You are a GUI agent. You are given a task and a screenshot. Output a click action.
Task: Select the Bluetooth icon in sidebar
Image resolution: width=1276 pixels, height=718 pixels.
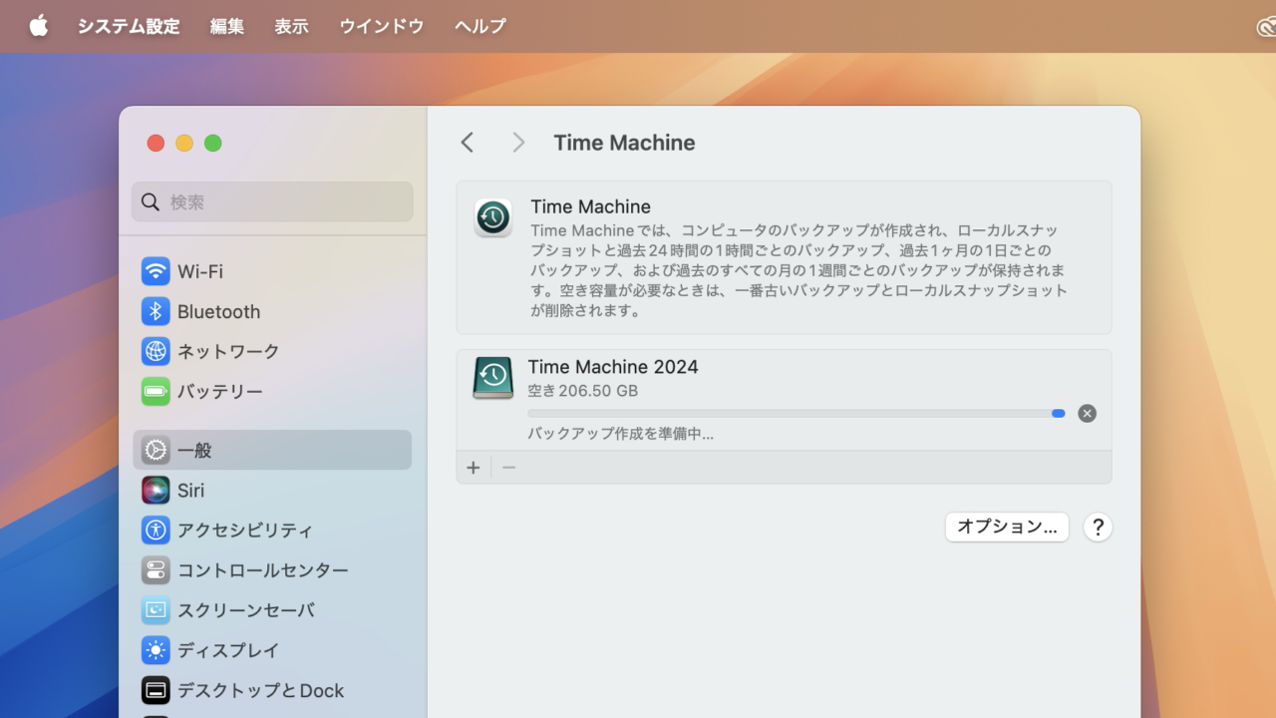[x=156, y=311]
